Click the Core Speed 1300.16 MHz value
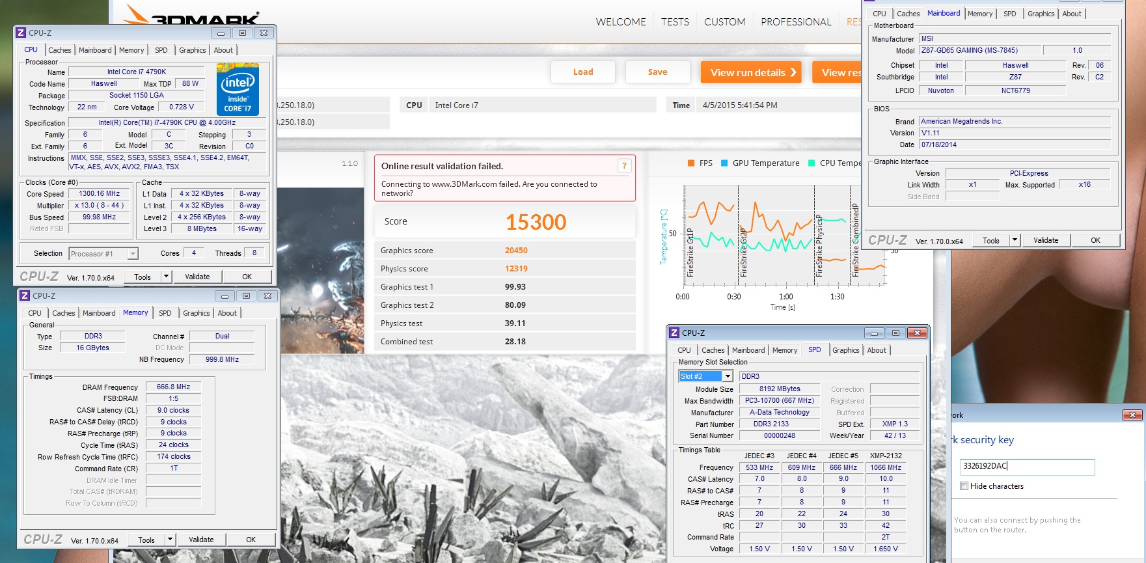The image size is (1146, 563). coord(100,194)
